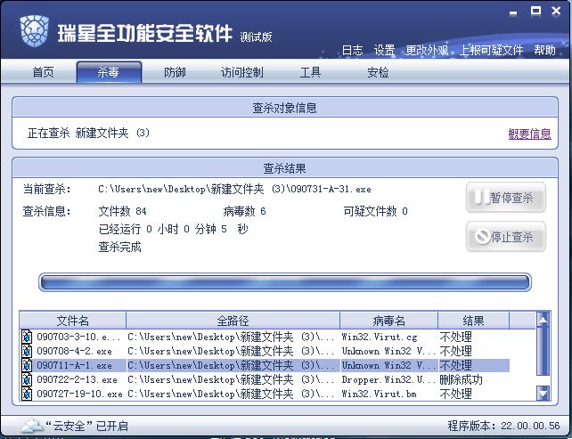Click virus name Win32.Virut.bm
The image size is (572, 439).
click(379, 394)
